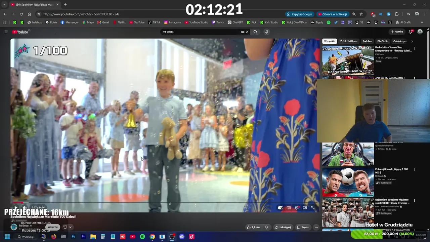Like the video with 1,4 mln likes
This screenshot has width=430, height=242.
click(253, 227)
